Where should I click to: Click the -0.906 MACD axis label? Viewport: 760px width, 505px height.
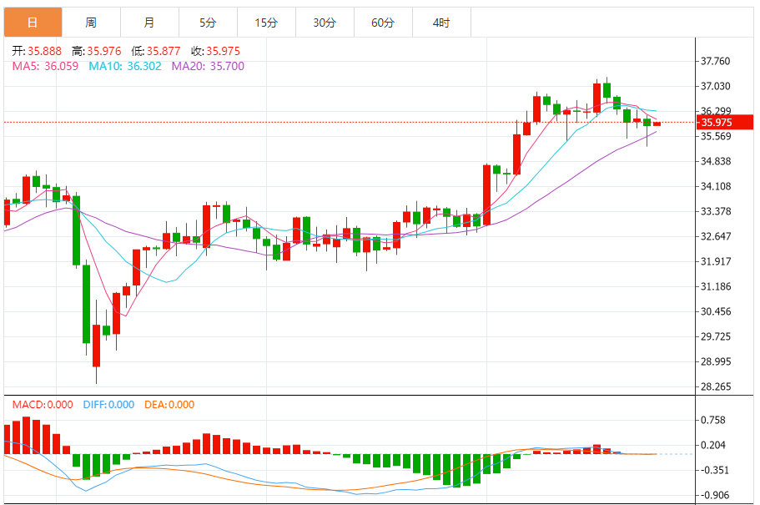[714, 495]
